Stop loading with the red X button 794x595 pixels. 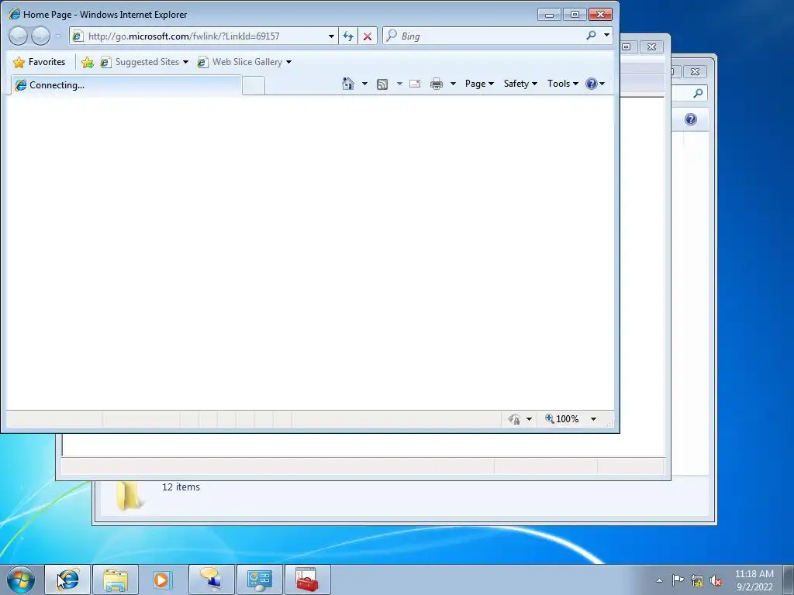point(368,36)
